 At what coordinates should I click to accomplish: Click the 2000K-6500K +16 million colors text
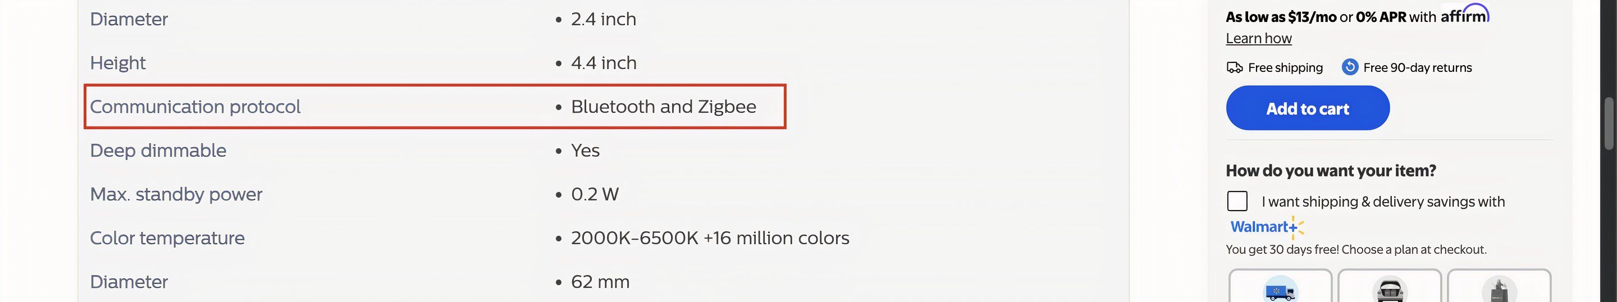pos(710,238)
